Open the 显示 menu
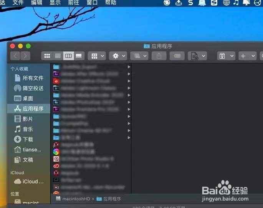The height and width of the screenshot is (208, 263). (55, 3)
